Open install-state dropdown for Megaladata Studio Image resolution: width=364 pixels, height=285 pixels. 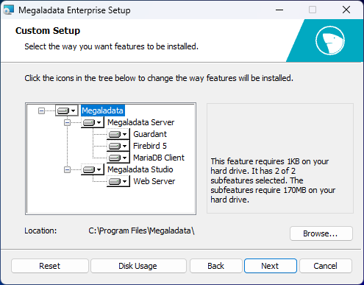(x=93, y=169)
